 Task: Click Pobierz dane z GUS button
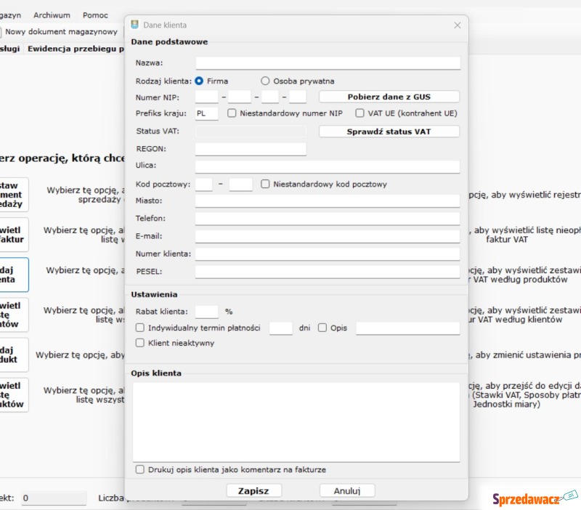point(389,97)
